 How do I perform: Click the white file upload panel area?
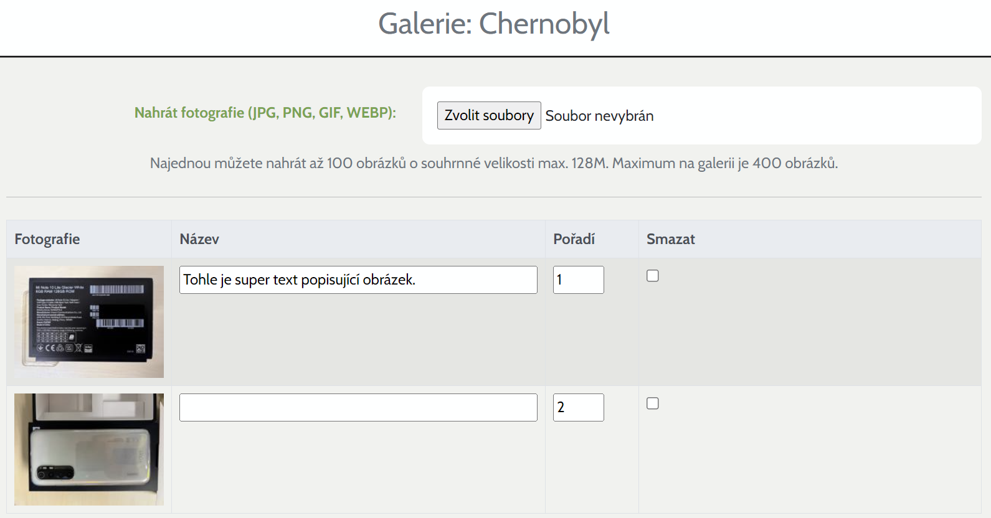coord(702,116)
